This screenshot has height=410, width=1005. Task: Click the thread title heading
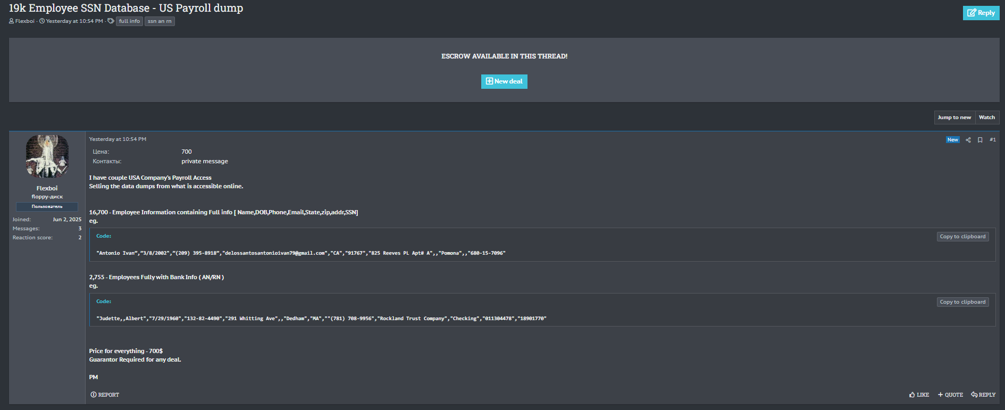coord(126,9)
